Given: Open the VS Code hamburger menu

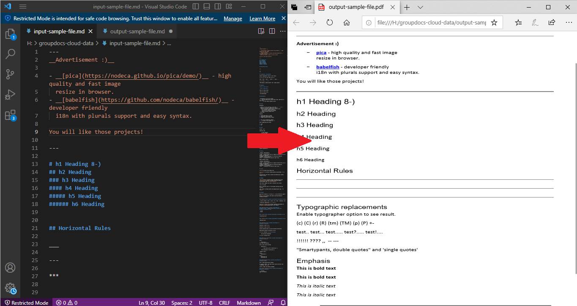Looking at the screenshot, I should tap(23, 7).
